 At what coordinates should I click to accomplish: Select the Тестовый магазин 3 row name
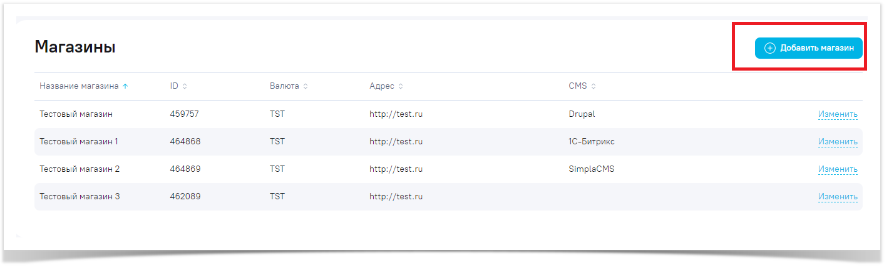(80, 197)
